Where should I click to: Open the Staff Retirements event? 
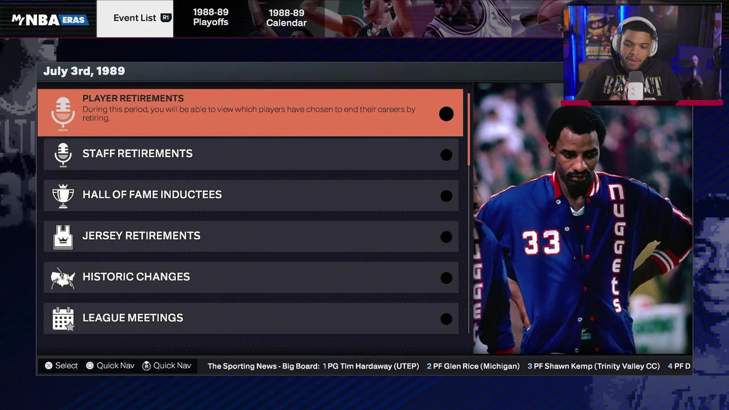pos(251,154)
